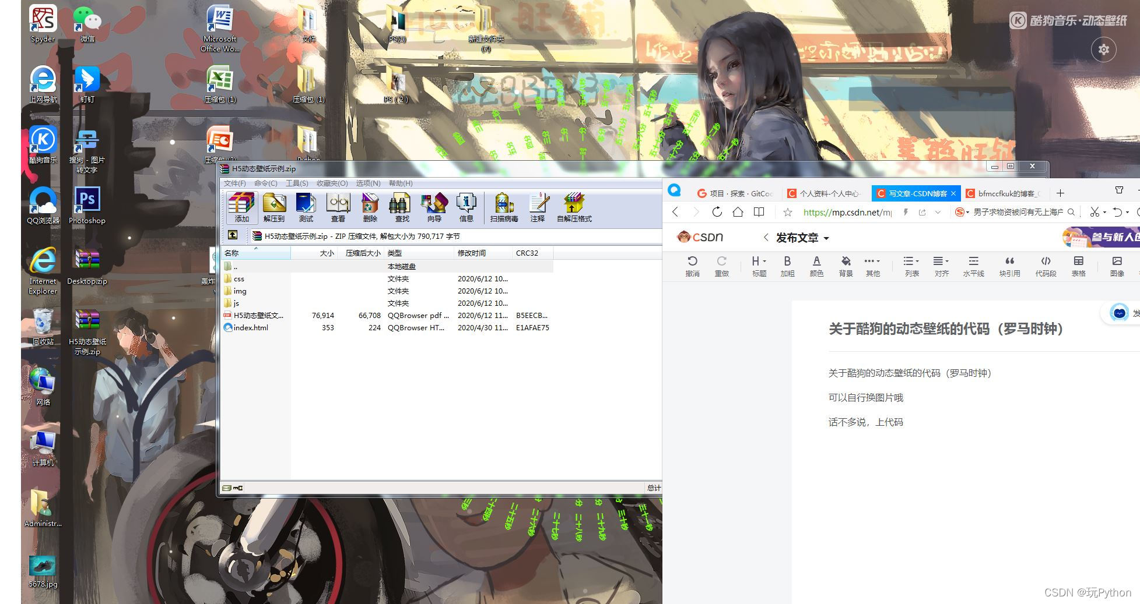This screenshot has width=1140, height=604.
Task: Click the article title field
Action: pos(983,329)
